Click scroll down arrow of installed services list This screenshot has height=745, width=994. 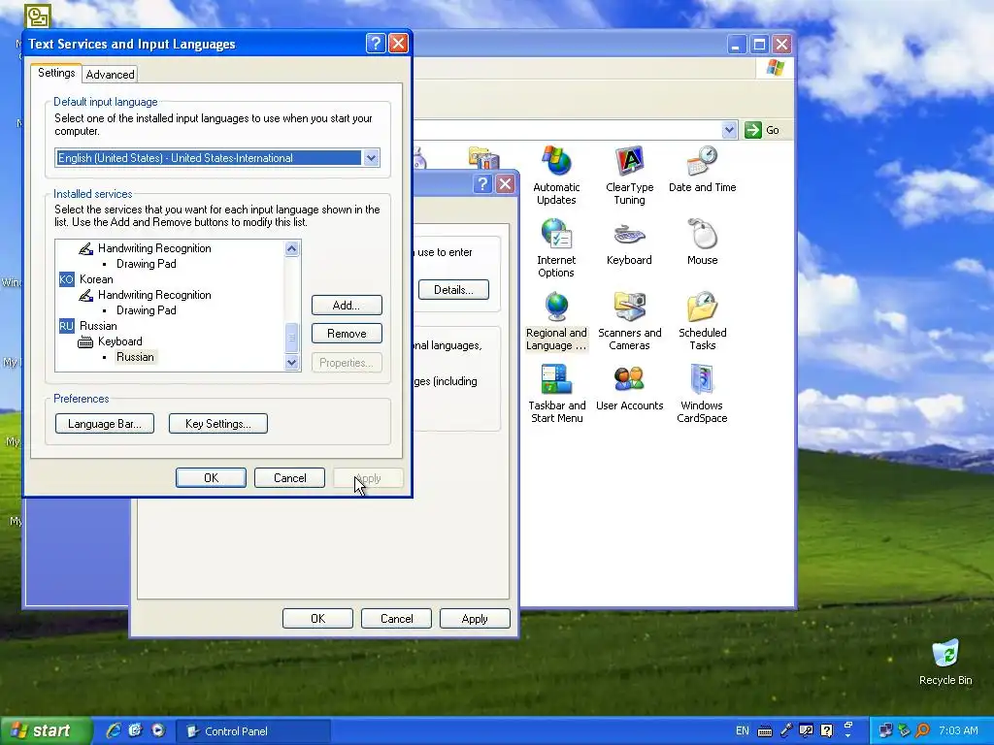(x=291, y=363)
